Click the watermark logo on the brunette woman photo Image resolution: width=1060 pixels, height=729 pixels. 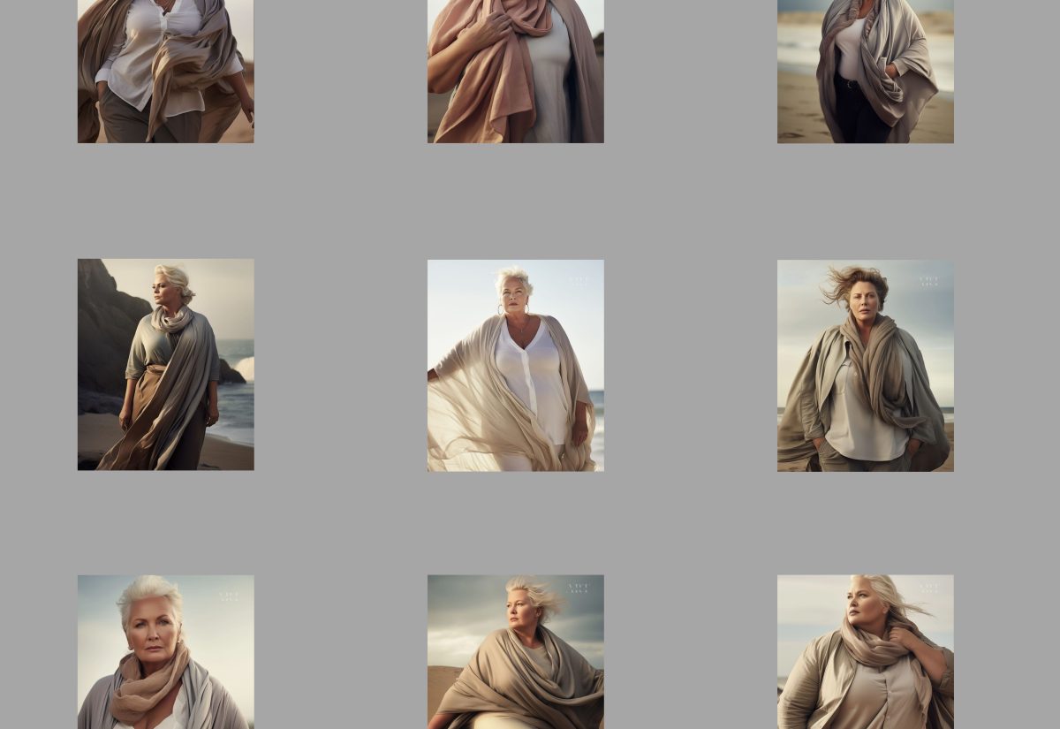click(x=929, y=281)
